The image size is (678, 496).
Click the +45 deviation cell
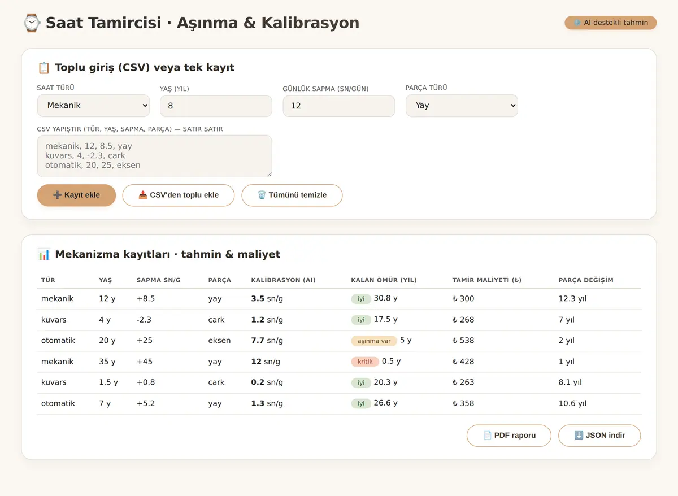pos(144,362)
